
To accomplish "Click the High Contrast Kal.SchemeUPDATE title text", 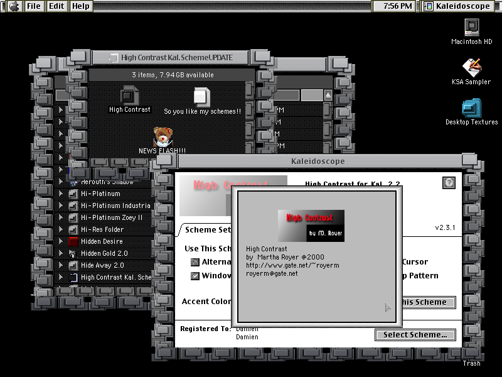I will coord(177,58).
